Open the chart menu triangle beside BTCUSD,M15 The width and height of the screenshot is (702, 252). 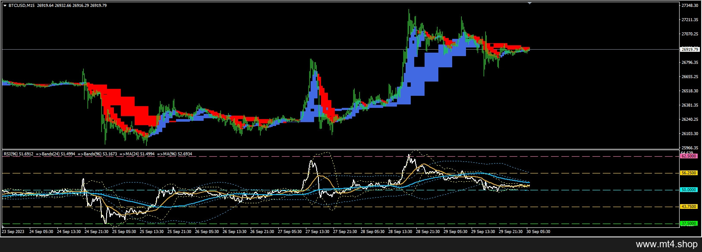pos(5,6)
